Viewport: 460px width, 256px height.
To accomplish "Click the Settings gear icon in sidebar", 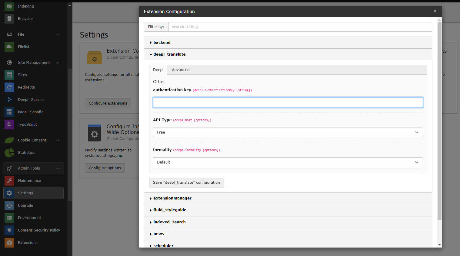I will 9,193.
